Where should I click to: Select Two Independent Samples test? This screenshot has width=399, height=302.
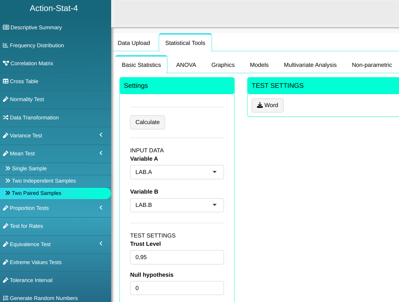pos(44,181)
